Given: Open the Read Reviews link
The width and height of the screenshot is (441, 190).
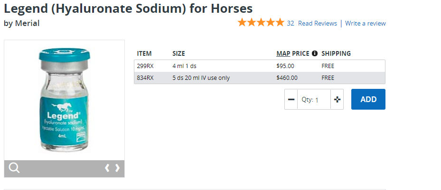Looking at the screenshot, I should 317,23.
